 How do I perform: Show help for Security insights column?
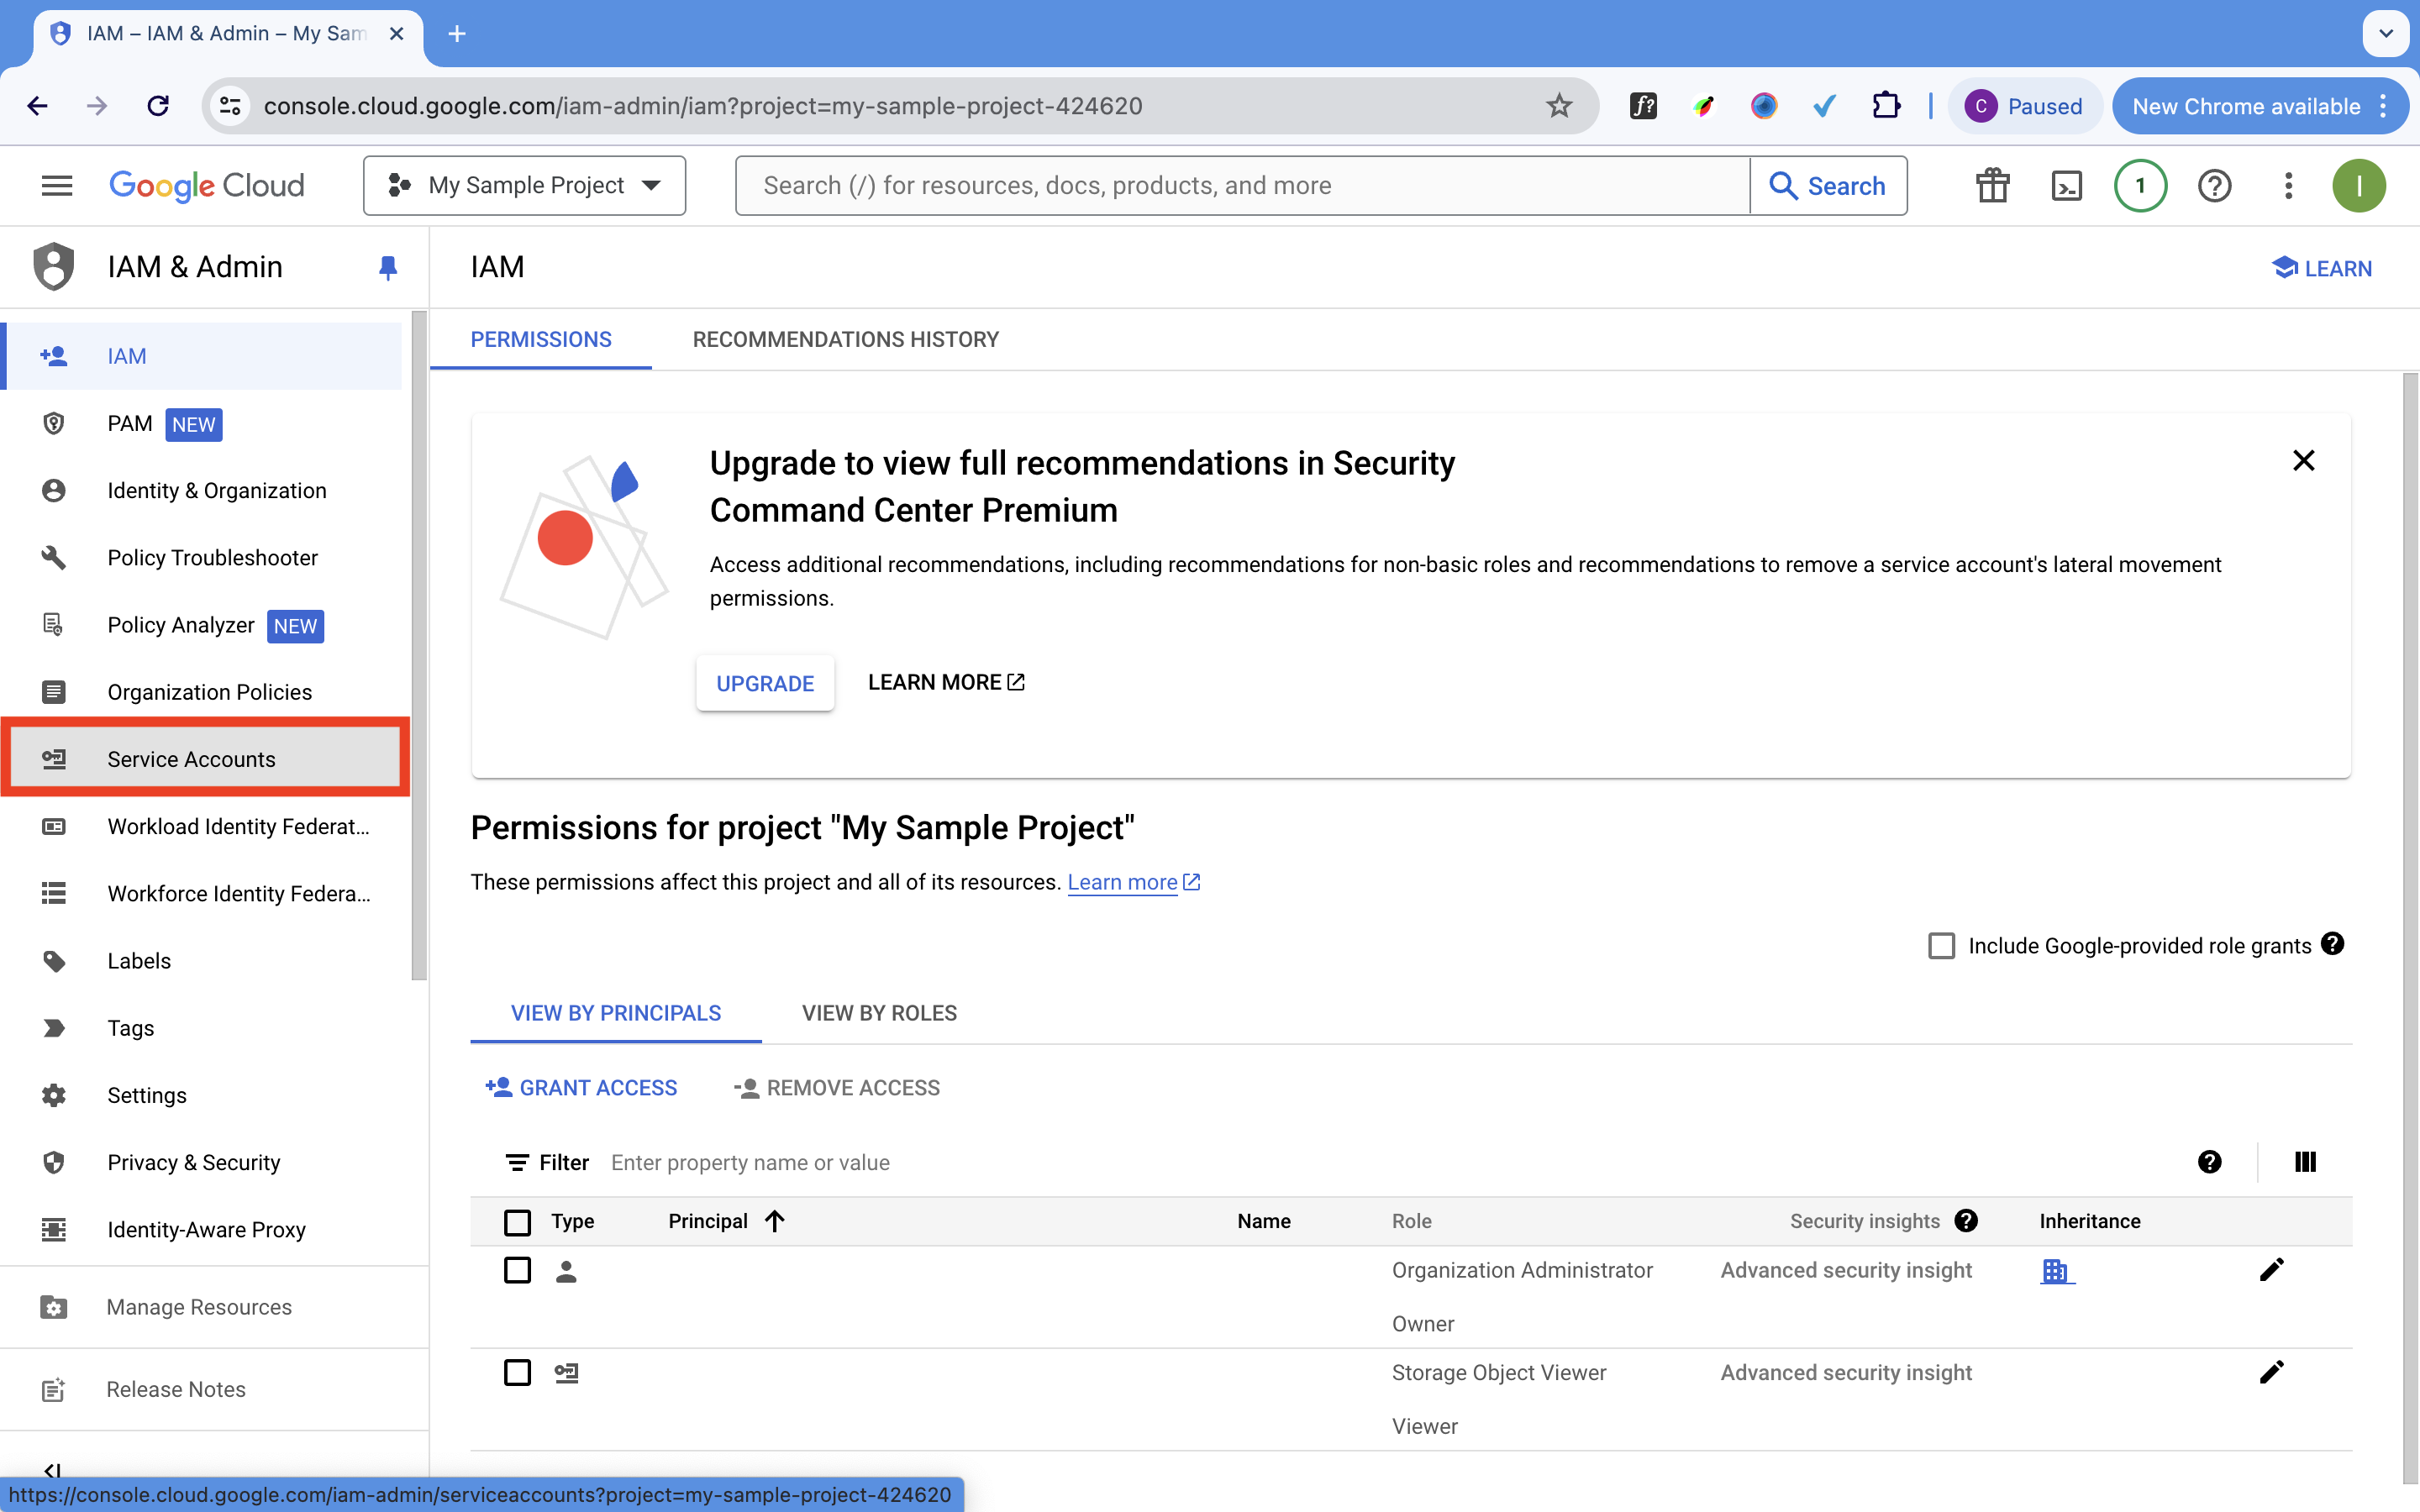(x=1966, y=1221)
